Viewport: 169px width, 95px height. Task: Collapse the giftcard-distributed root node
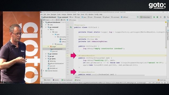pyautogui.click(x=44, y=22)
